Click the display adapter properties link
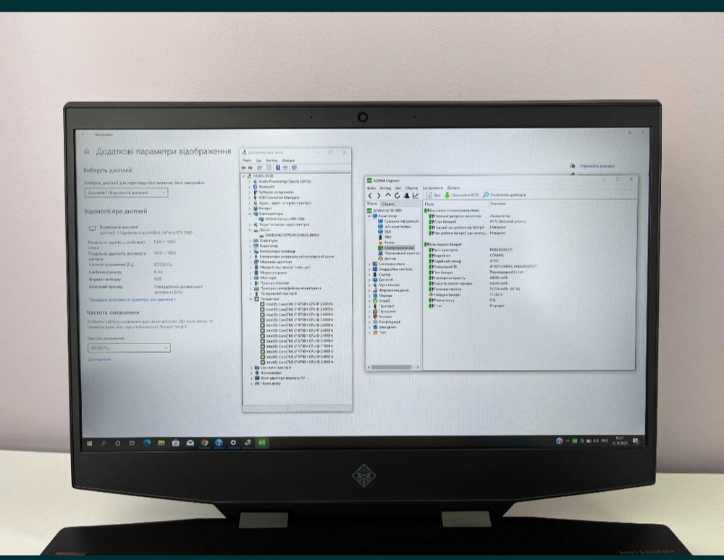 [132, 298]
